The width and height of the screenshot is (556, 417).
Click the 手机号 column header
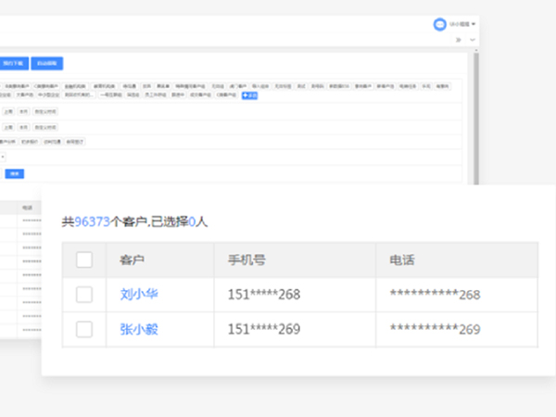tap(246, 260)
